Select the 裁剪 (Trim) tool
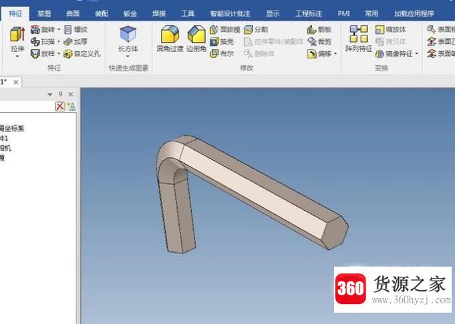The height and width of the screenshot is (324, 455). point(319,42)
